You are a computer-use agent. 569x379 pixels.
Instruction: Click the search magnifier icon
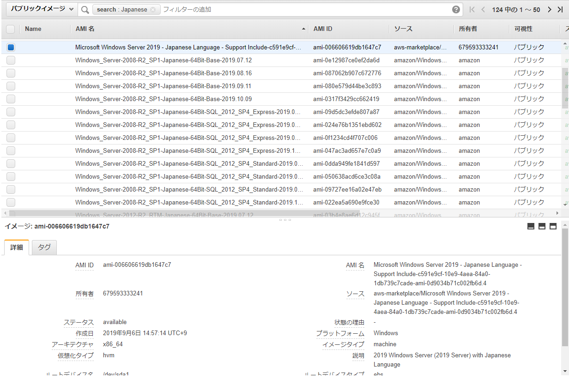85,10
